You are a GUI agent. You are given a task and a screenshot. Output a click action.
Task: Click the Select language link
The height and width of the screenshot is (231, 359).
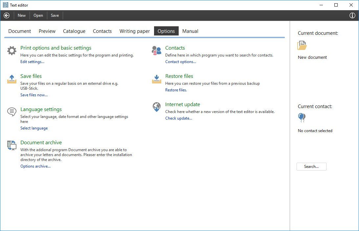[34, 128]
